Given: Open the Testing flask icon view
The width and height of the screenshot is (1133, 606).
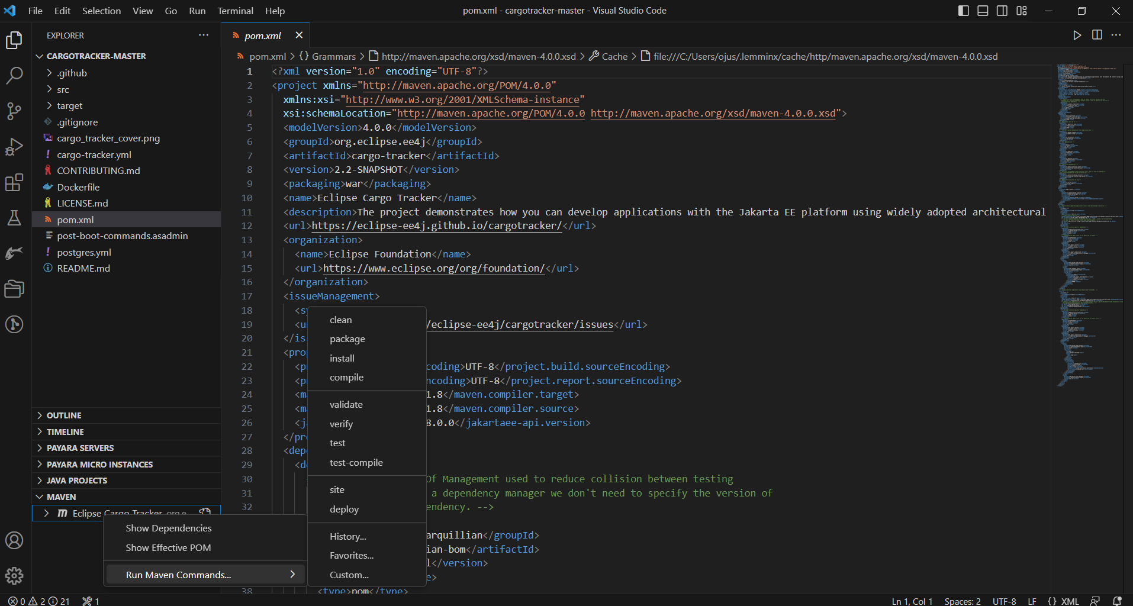Looking at the screenshot, I should point(14,218).
